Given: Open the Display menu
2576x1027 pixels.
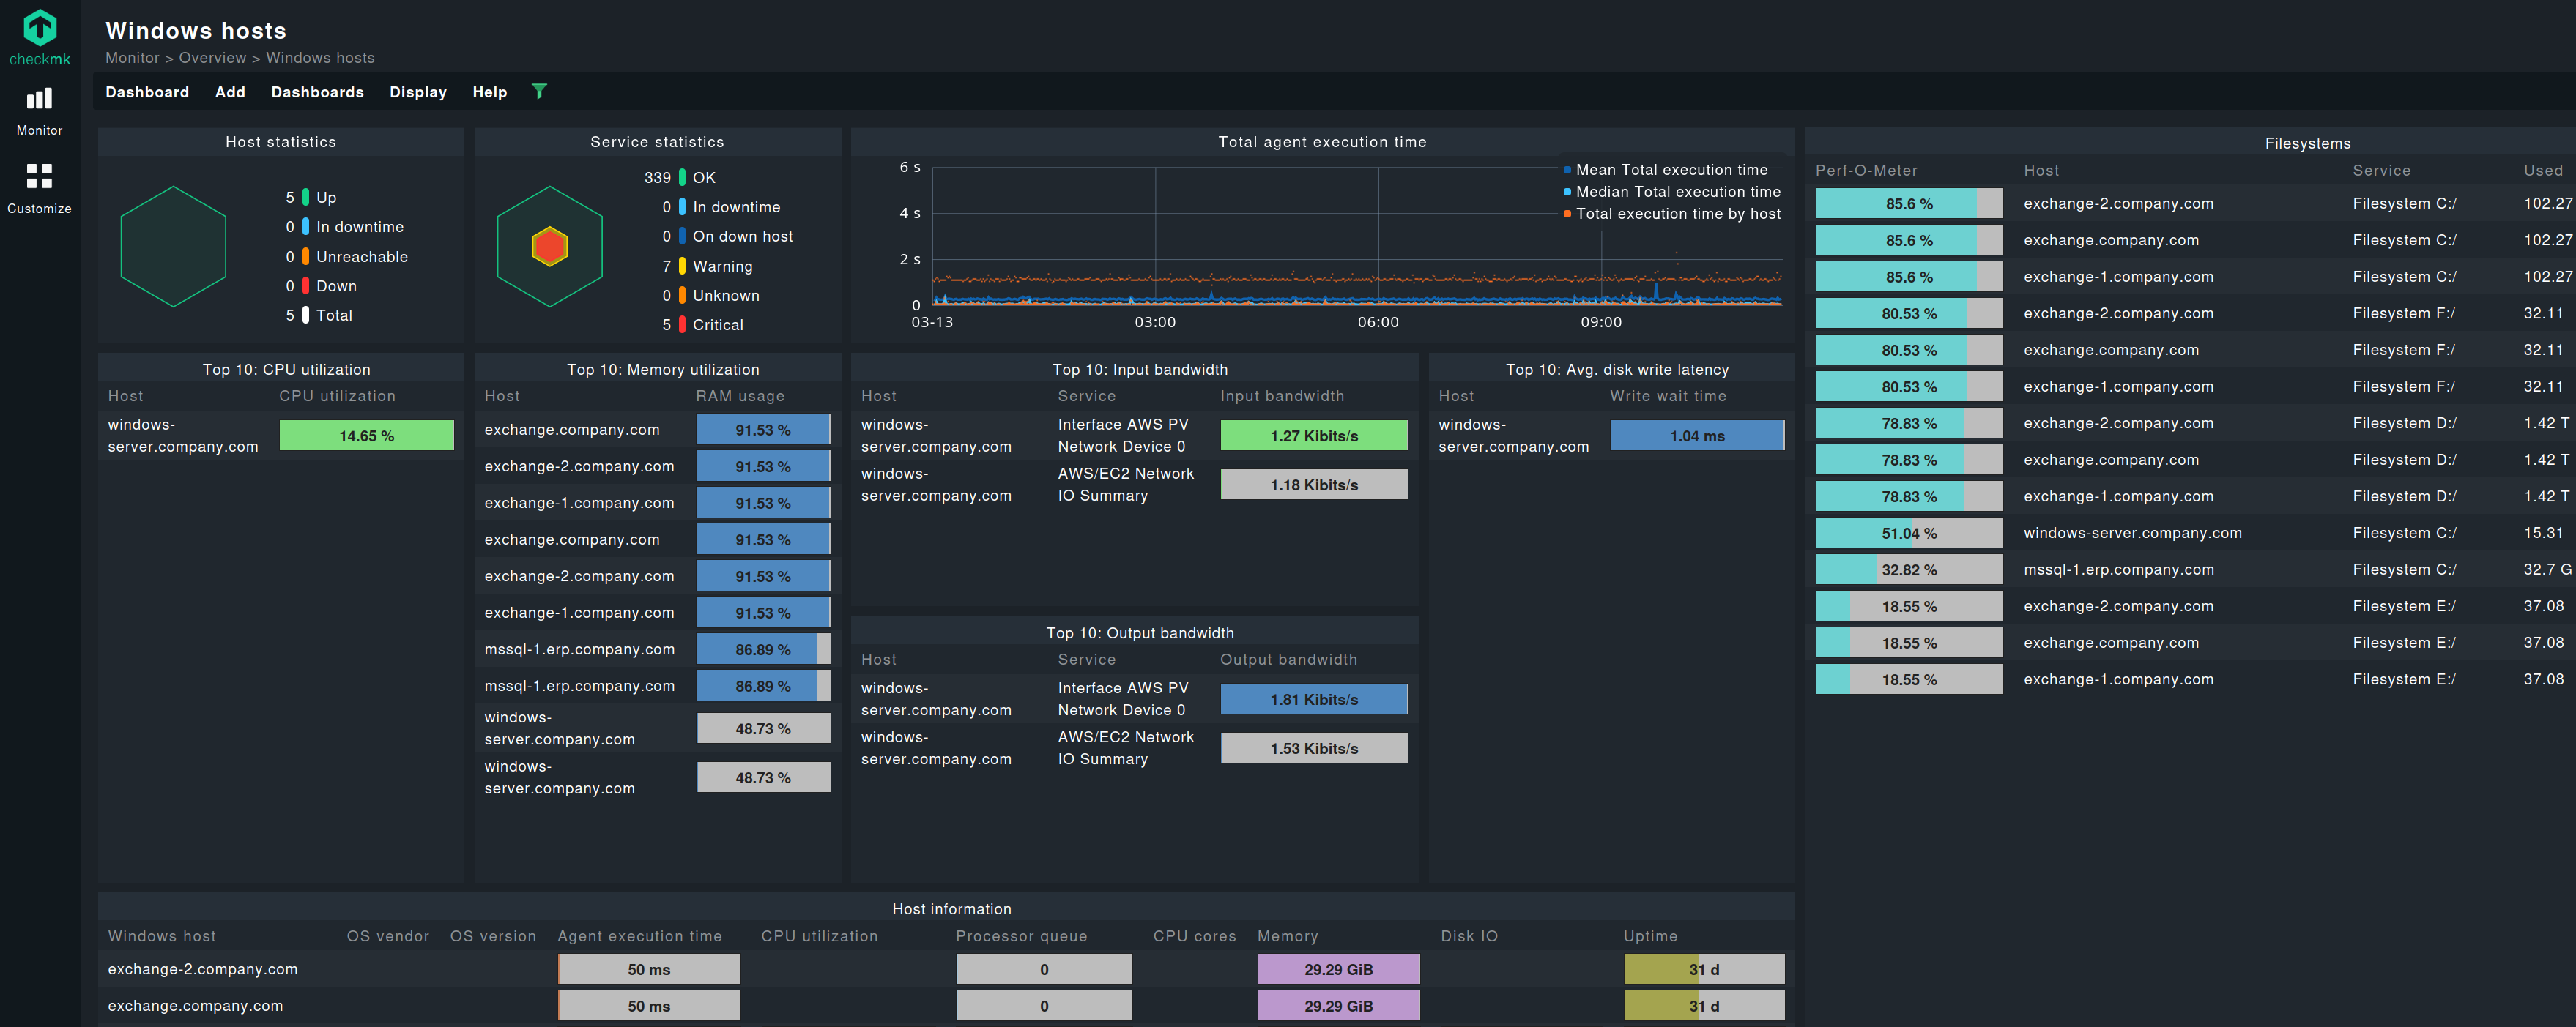Looking at the screenshot, I should pos(418,92).
